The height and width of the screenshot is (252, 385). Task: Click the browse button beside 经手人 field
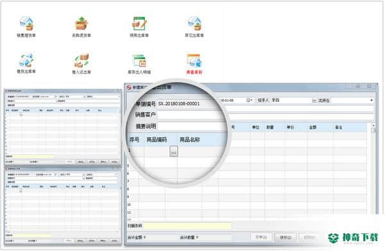coord(314,101)
